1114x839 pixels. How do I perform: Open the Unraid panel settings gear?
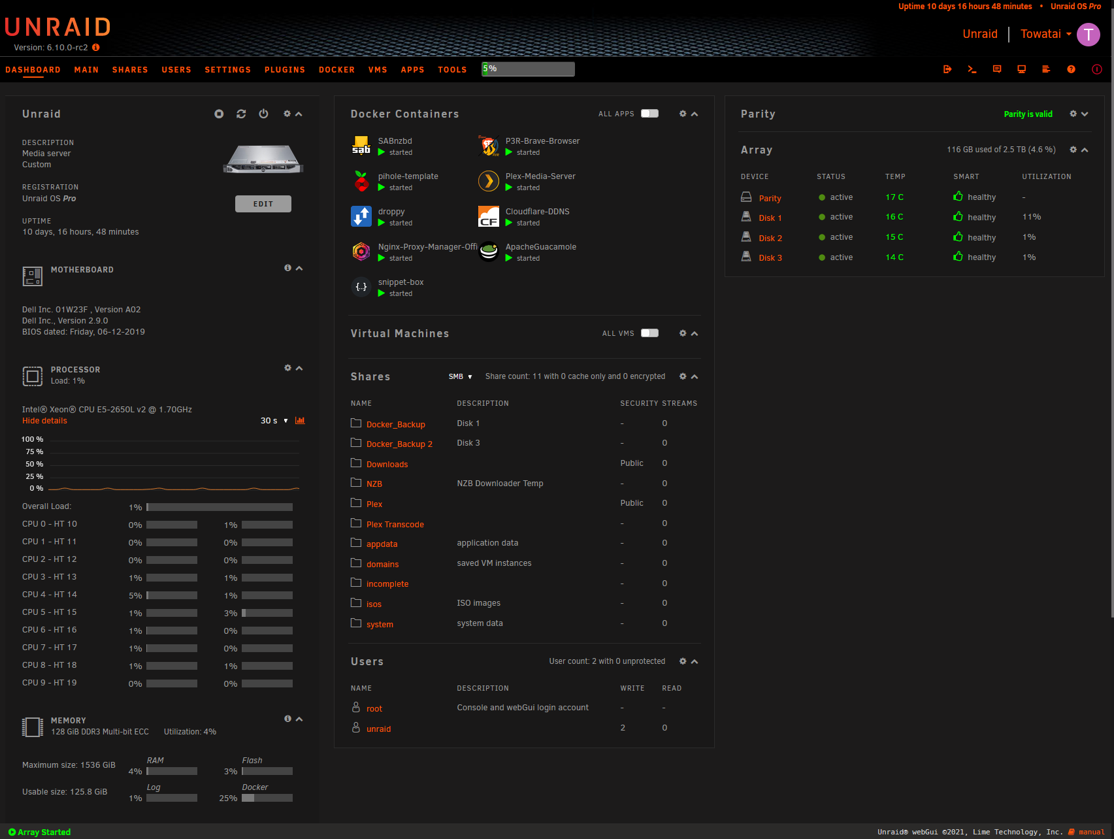(287, 114)
